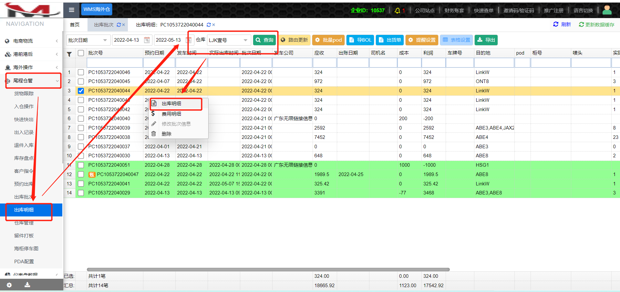Open the notification bell icon
The width and height of the screenshot is (620, 292).
[397, 11]
